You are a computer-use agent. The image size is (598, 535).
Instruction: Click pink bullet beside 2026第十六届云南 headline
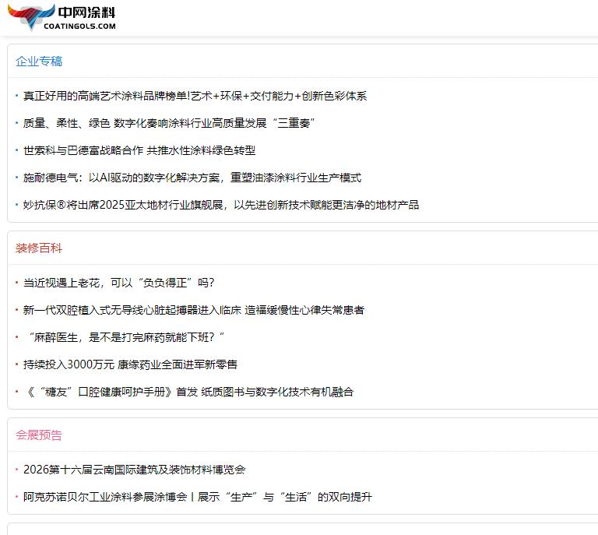(16, 470)
